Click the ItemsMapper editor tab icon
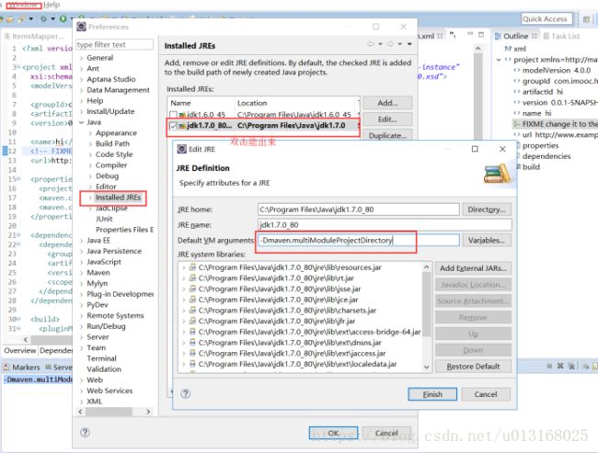 tap(7, 37)
